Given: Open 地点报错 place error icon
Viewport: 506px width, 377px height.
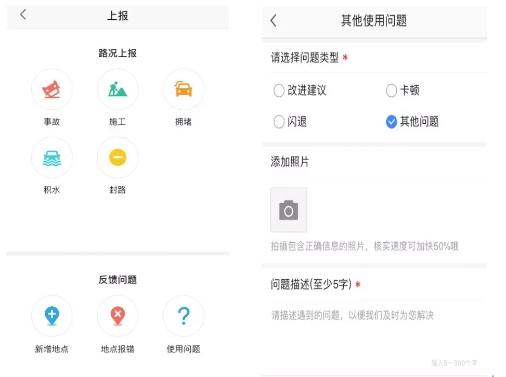Looking at the screenshot, I should (x=118, y=316).
